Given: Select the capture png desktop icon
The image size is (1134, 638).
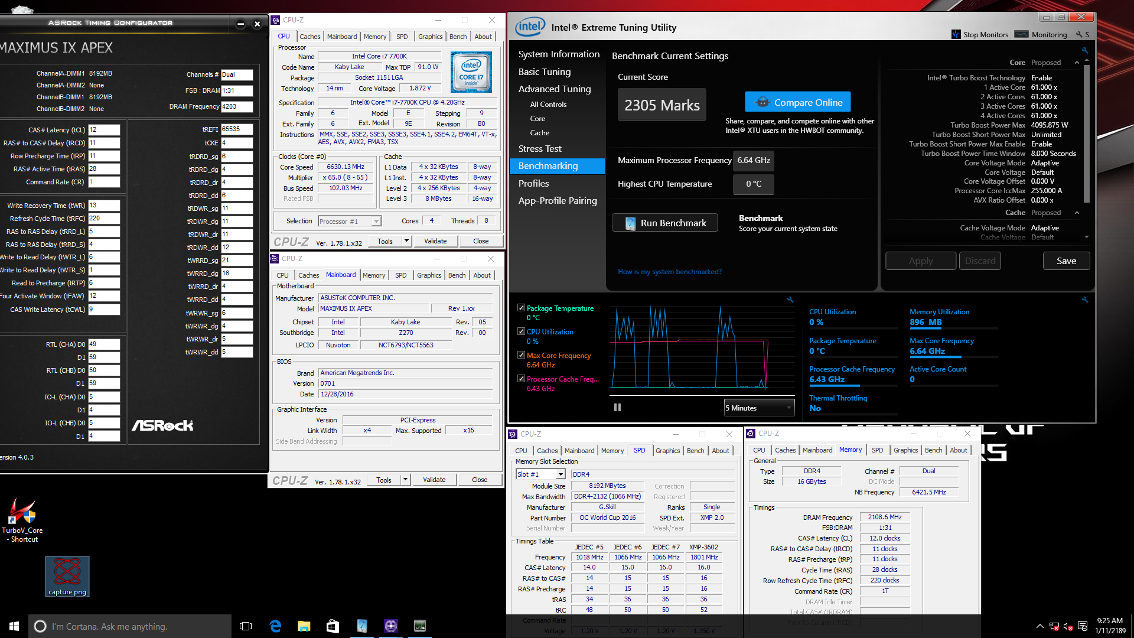Looking at the screenshot, I should [x=67, y=577].
